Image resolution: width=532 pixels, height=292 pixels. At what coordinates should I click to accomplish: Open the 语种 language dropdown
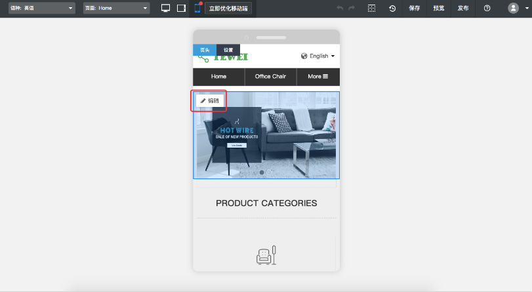coord(42,9)
